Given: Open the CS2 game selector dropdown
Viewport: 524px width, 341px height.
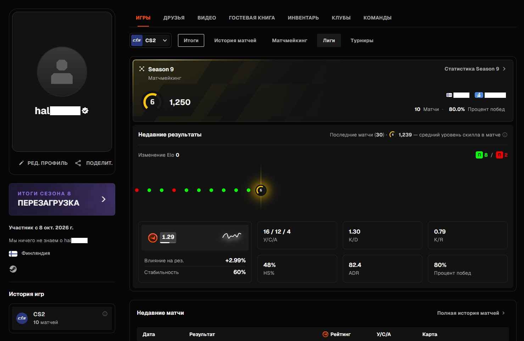Looking at the screenshot, I should pos(150,40).
